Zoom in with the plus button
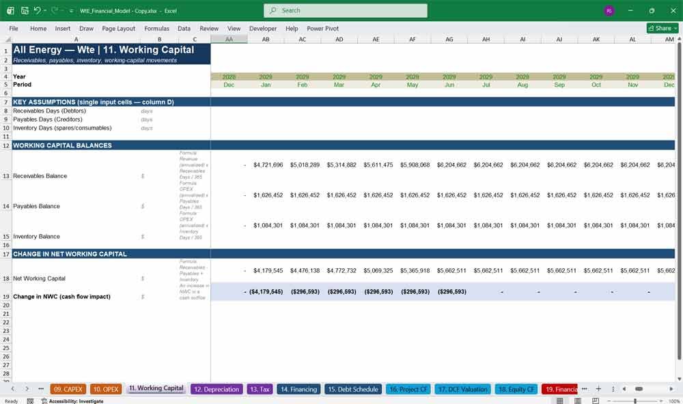Viewport: 683px width, 404px height. (661, 401)
